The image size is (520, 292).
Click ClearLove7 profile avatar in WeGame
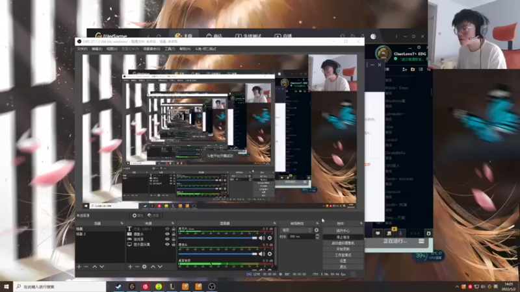click(x=383, y=53)
